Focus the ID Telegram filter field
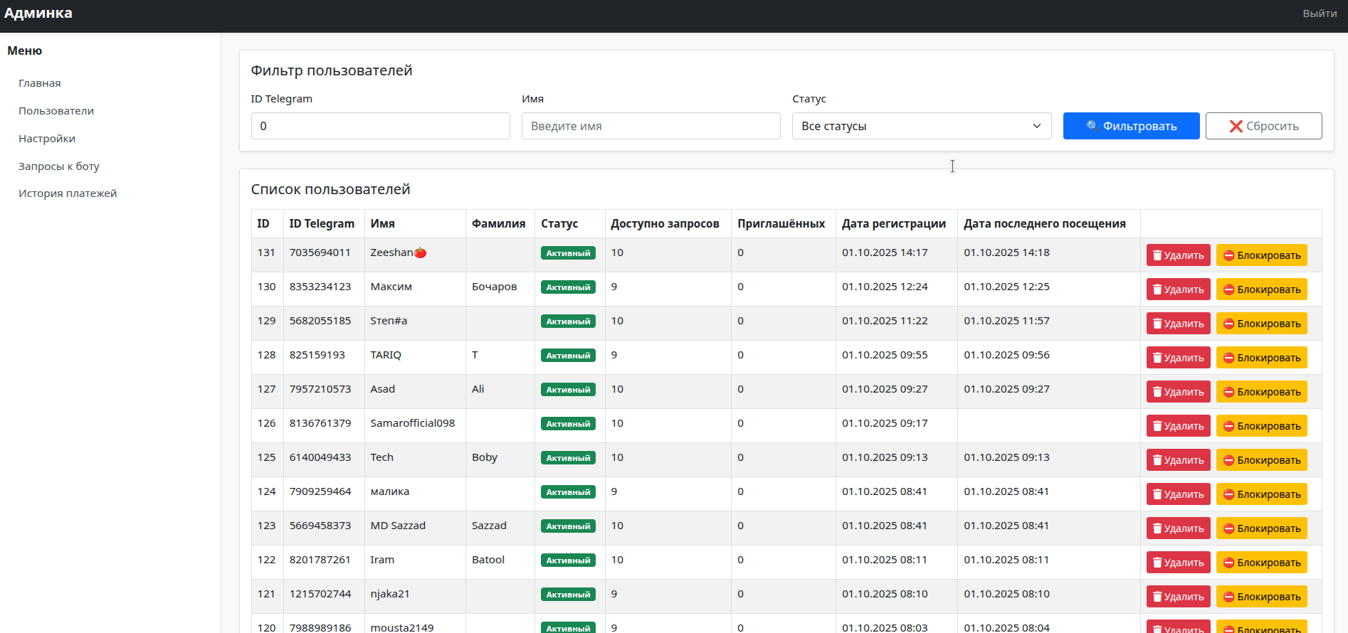This screenshot has width=1348, height=633. (x=380, y=126)
